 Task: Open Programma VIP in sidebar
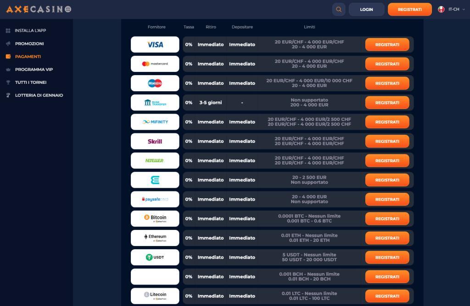click(34, 70)
